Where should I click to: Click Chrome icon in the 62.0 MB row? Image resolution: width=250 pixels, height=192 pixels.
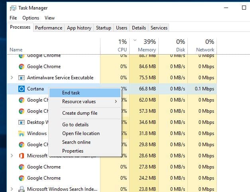(22, 100)
